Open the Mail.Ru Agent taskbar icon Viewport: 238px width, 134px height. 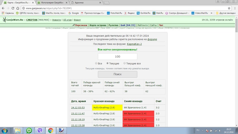29,131
